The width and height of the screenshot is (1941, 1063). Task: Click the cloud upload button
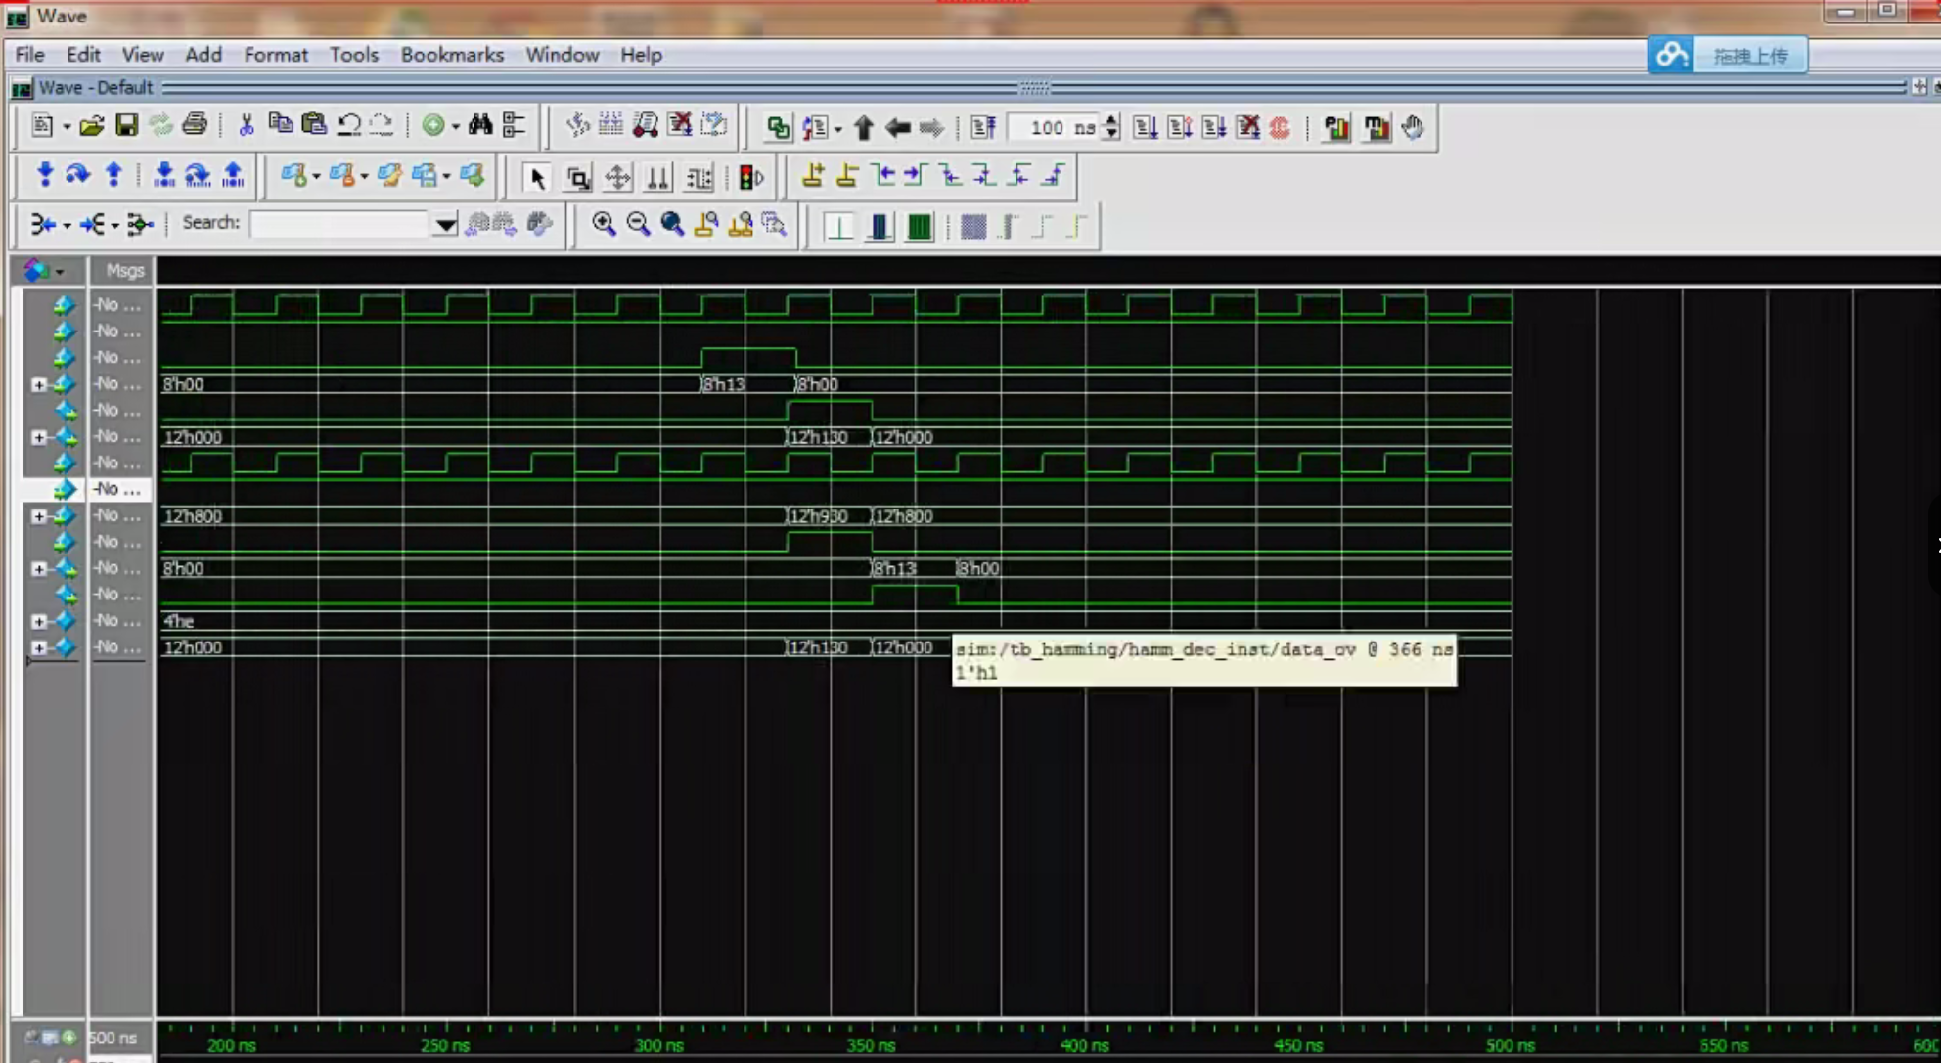(x=1727, y=56)
